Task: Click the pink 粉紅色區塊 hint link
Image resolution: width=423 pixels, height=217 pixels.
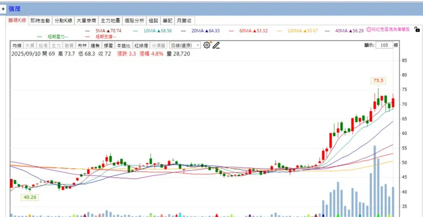Action: [x=390, y=29]
